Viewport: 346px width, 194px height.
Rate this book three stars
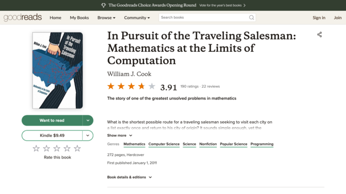[57, 149]
